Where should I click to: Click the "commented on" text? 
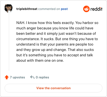coord(49,9)
